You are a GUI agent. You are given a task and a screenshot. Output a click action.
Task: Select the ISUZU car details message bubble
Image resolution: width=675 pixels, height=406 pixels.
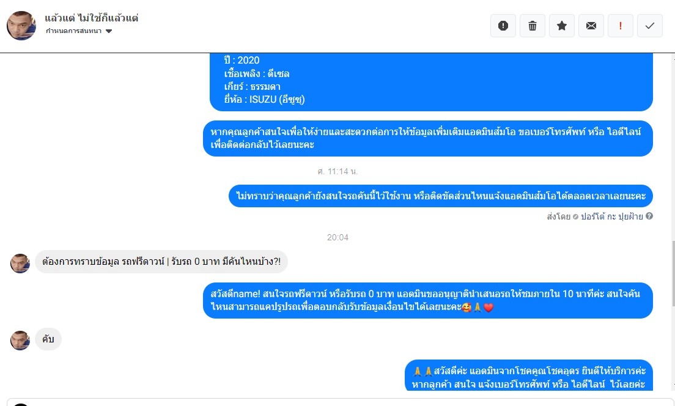coord(431,82)
